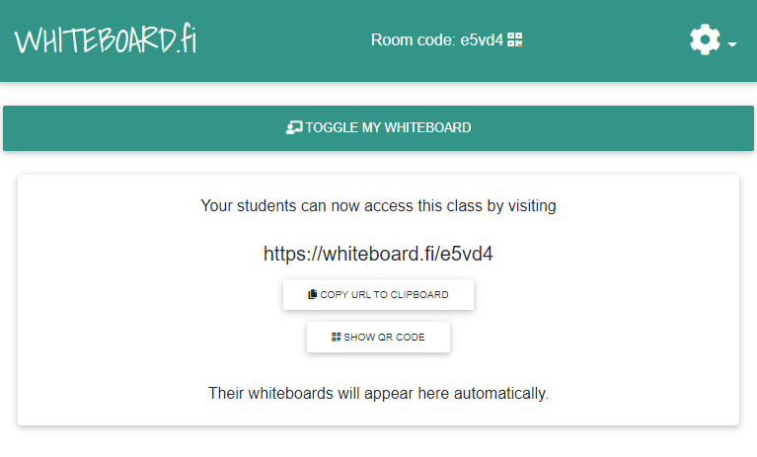Click the teacher whiteboard icon on the toggle bar
Screen dimensions: 757x457
point(294,127)
